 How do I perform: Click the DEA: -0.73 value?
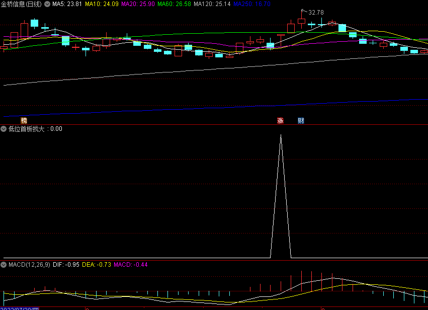coord(97,264)
